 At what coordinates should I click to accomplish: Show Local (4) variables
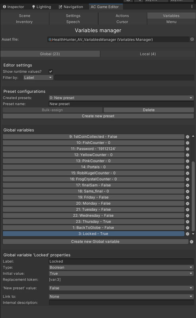[148, 54]
